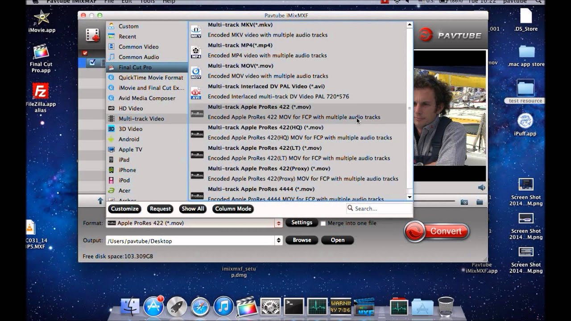Open the Help menu in the menu bar
This screenshot has height=321, width=571.
[169, 2]
